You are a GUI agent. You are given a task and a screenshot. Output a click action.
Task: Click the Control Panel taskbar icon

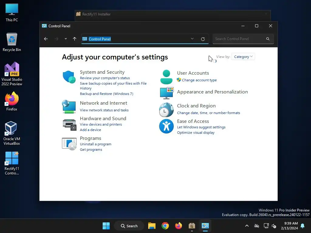coord(205,226)
